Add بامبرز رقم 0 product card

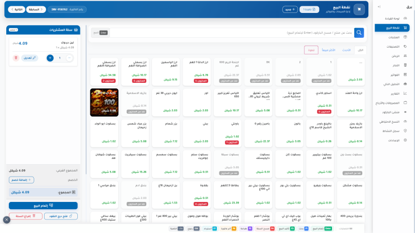pyautogui.click(x=258, y=134)
